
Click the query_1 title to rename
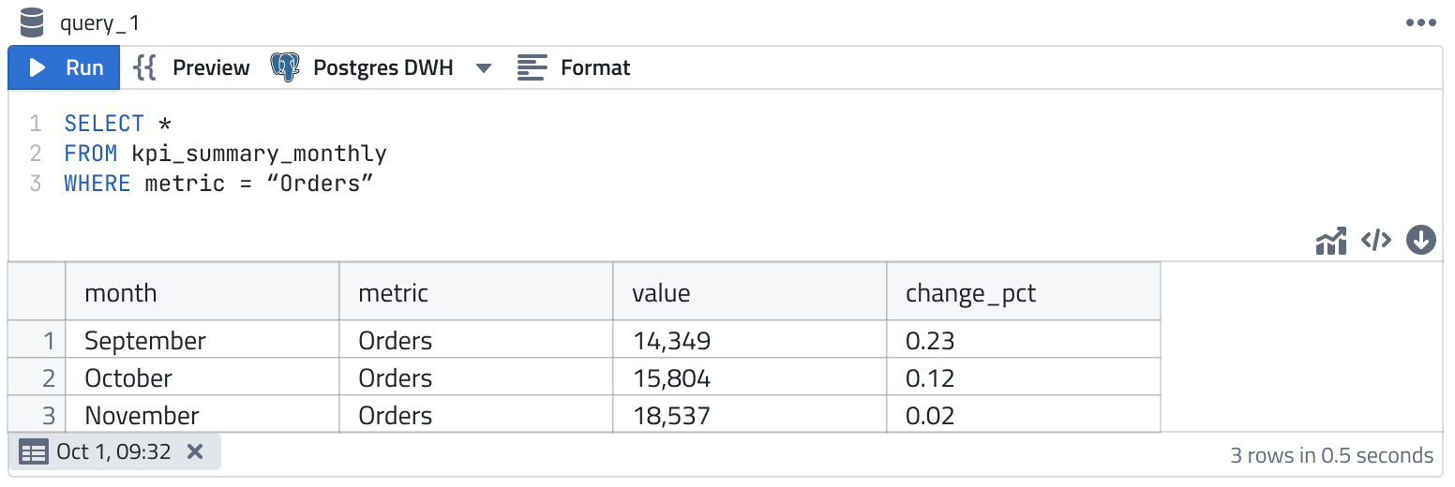point(99,23)
